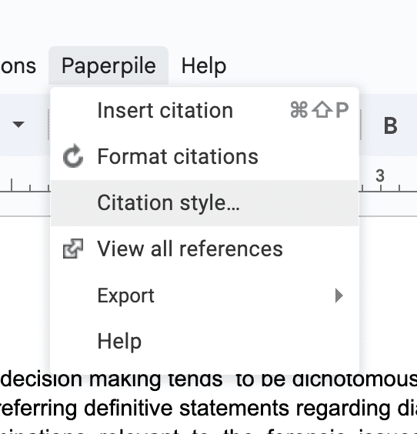The image size is (417, 434).
Task: Place the cursor on the word "dichotomous"
Action: point(355,379)
